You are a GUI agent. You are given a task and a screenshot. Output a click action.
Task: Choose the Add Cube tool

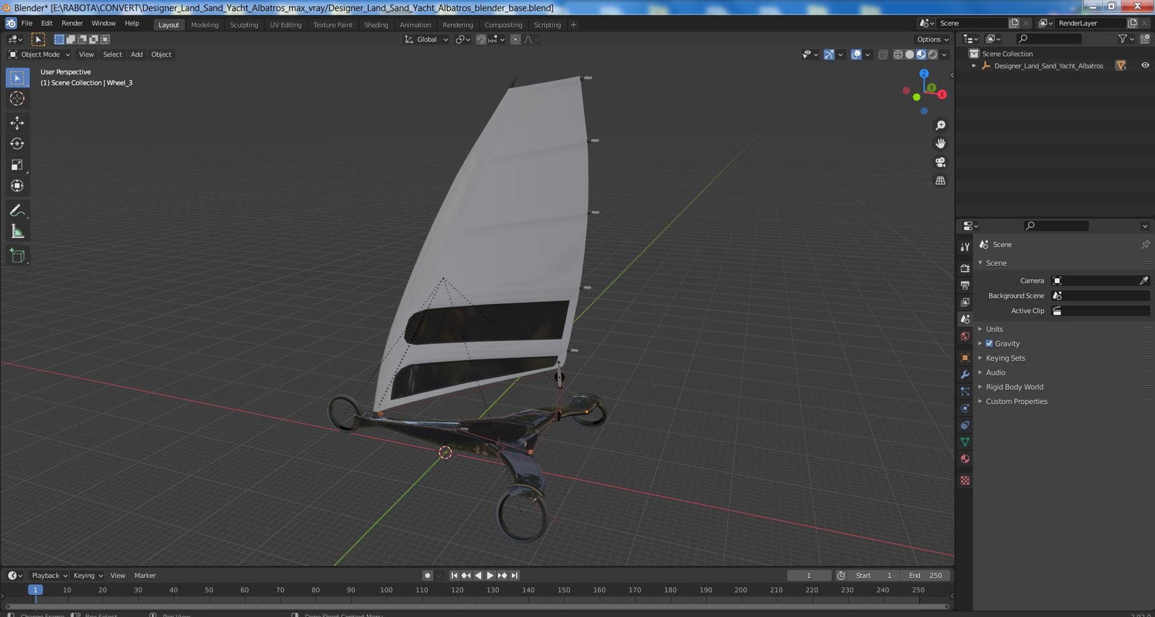17,256
